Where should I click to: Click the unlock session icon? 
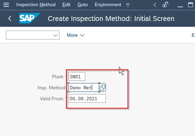(165, 5)
